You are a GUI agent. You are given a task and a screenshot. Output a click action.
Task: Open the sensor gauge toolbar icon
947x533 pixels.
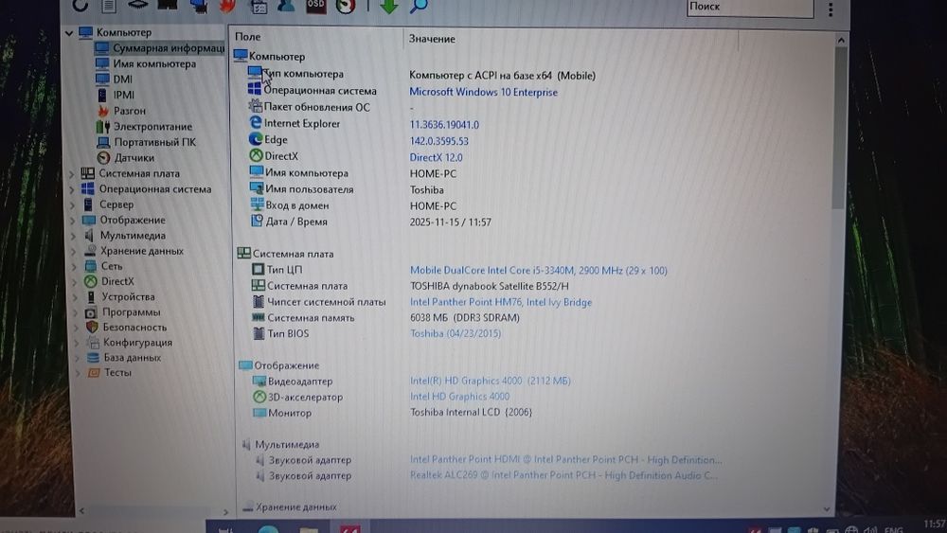tap(346, 6)
